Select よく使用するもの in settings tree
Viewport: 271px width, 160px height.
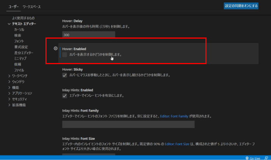tap(23, 18)
